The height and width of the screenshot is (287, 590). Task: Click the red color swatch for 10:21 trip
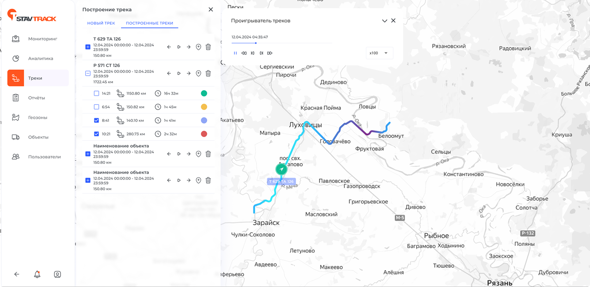(204, 134)
